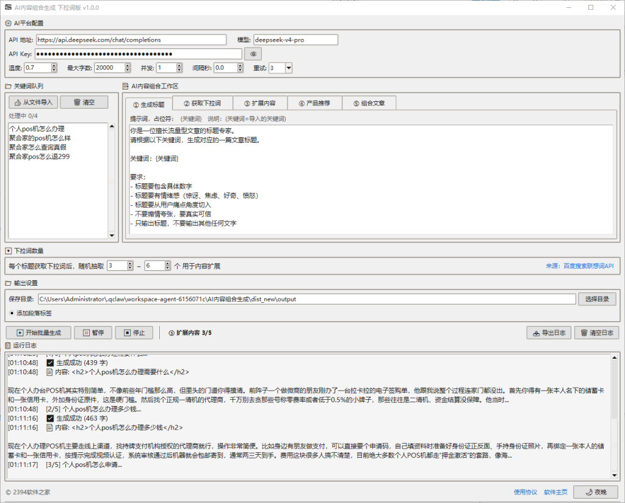This screenshot has width=625, height=503.
Task: Click 选择目录 browse button
Action: 597,299
